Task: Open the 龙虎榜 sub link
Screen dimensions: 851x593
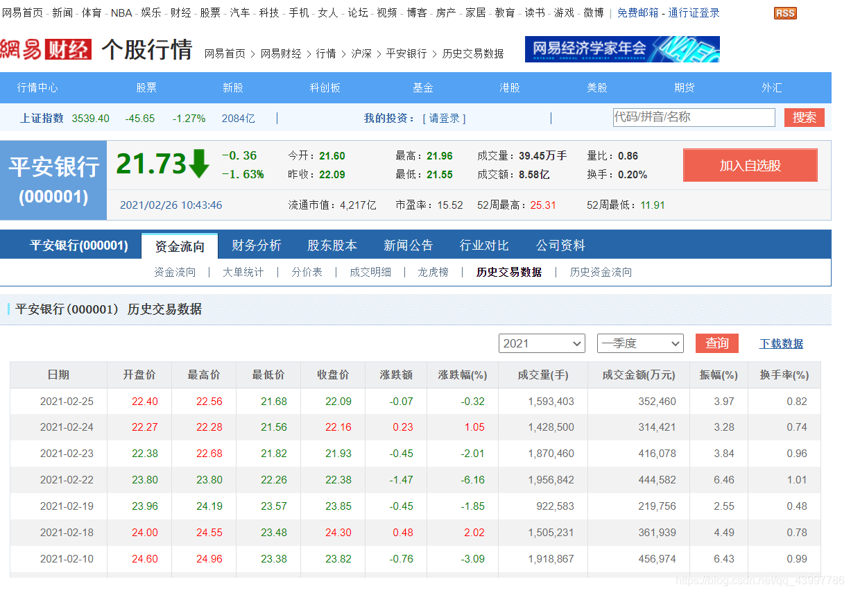Action: click(x=433, y=272)
